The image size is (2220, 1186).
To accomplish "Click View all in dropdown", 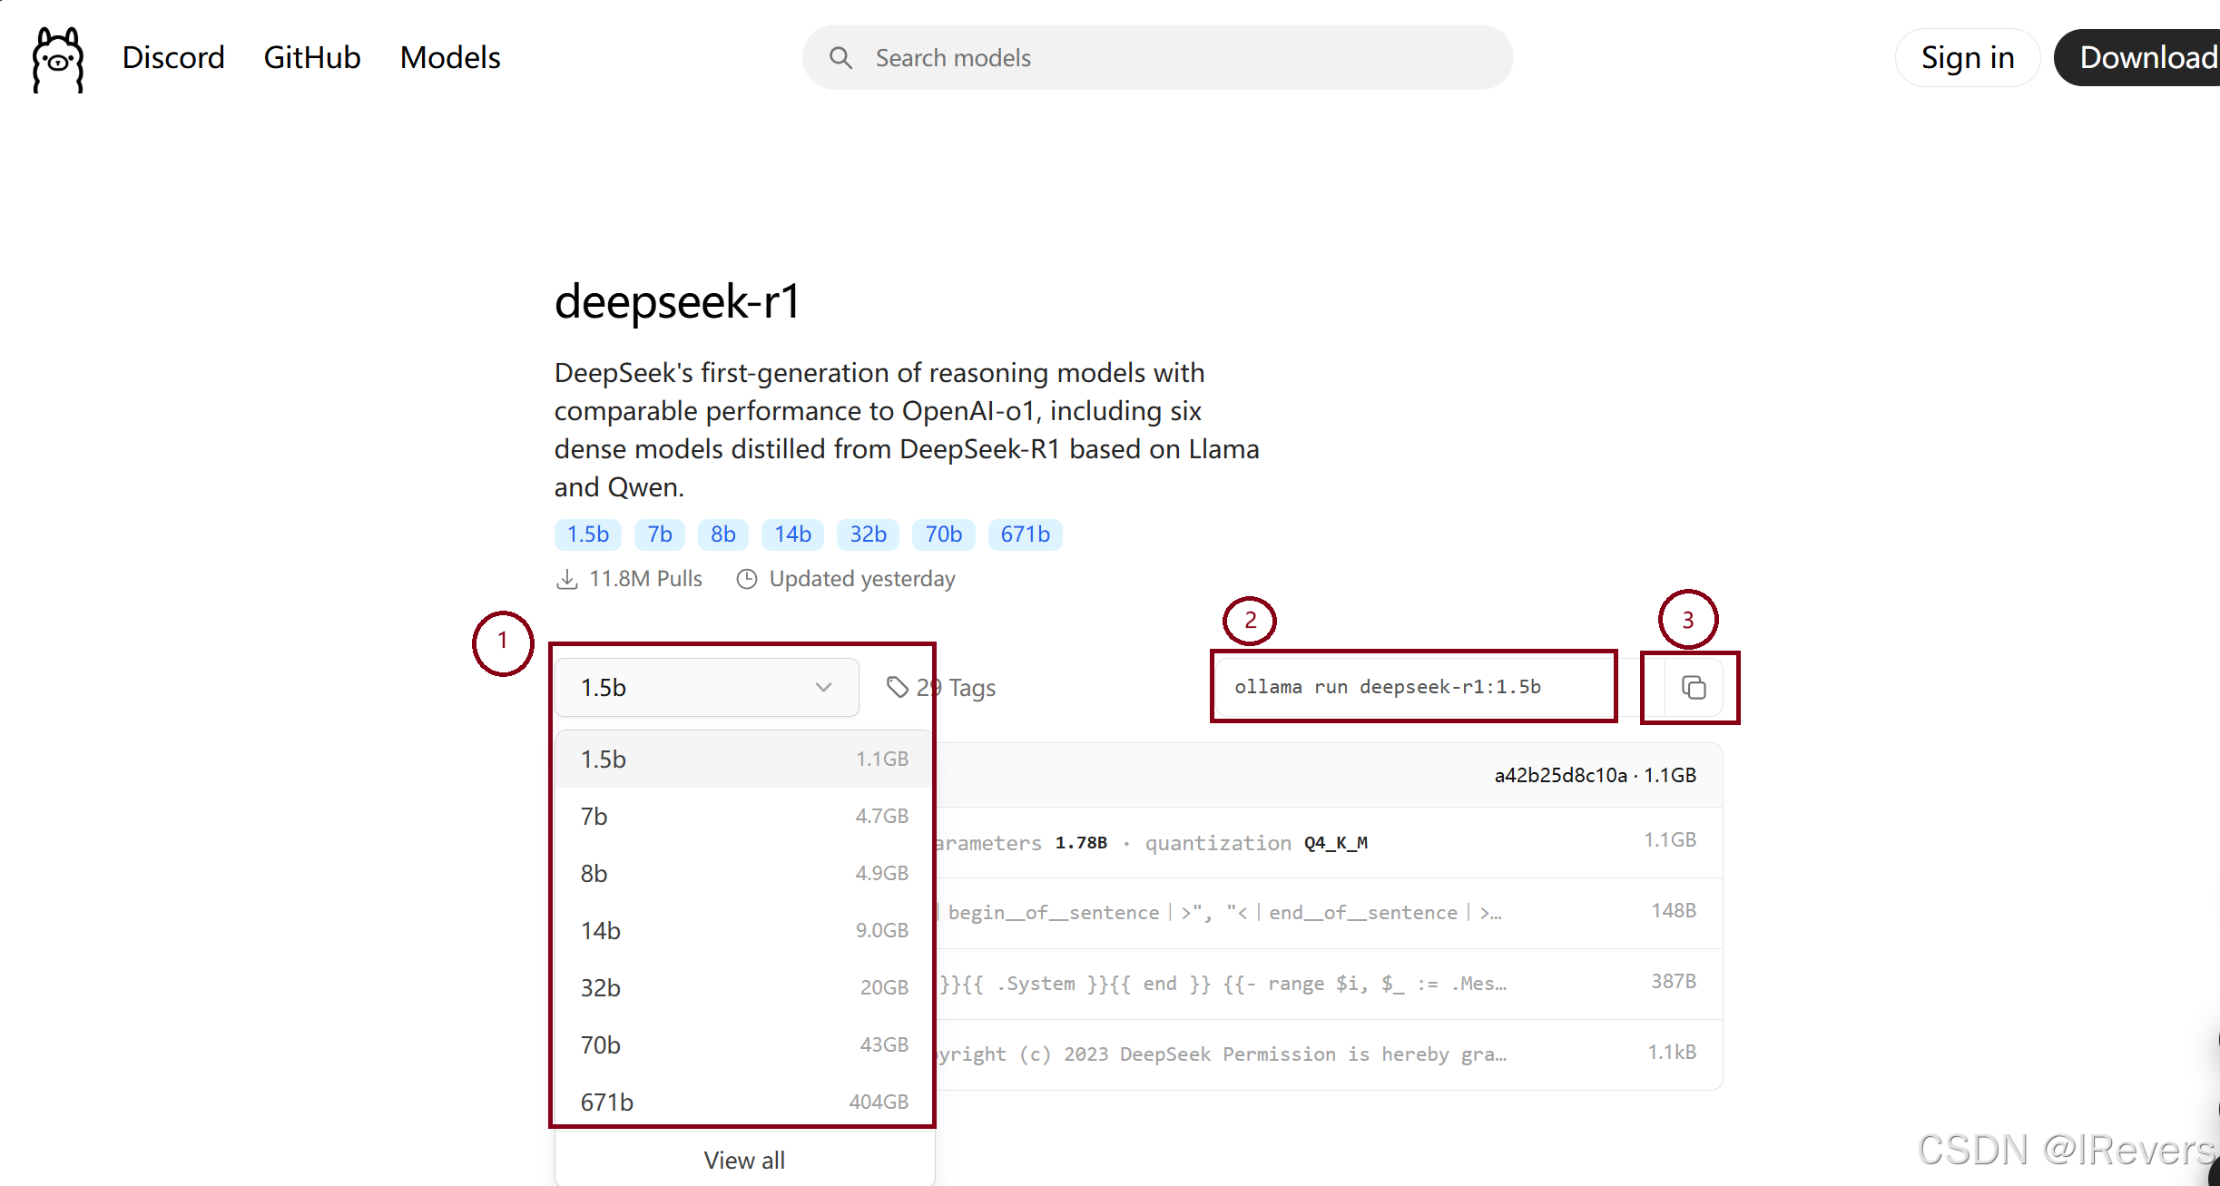I will coord(744,1161).
